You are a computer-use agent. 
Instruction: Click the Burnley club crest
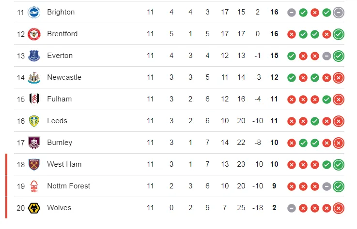click(34, 143)
